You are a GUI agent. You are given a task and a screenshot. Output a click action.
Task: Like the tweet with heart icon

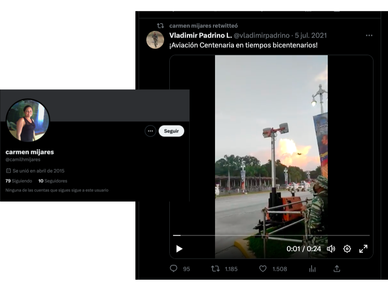click(263, 269)
